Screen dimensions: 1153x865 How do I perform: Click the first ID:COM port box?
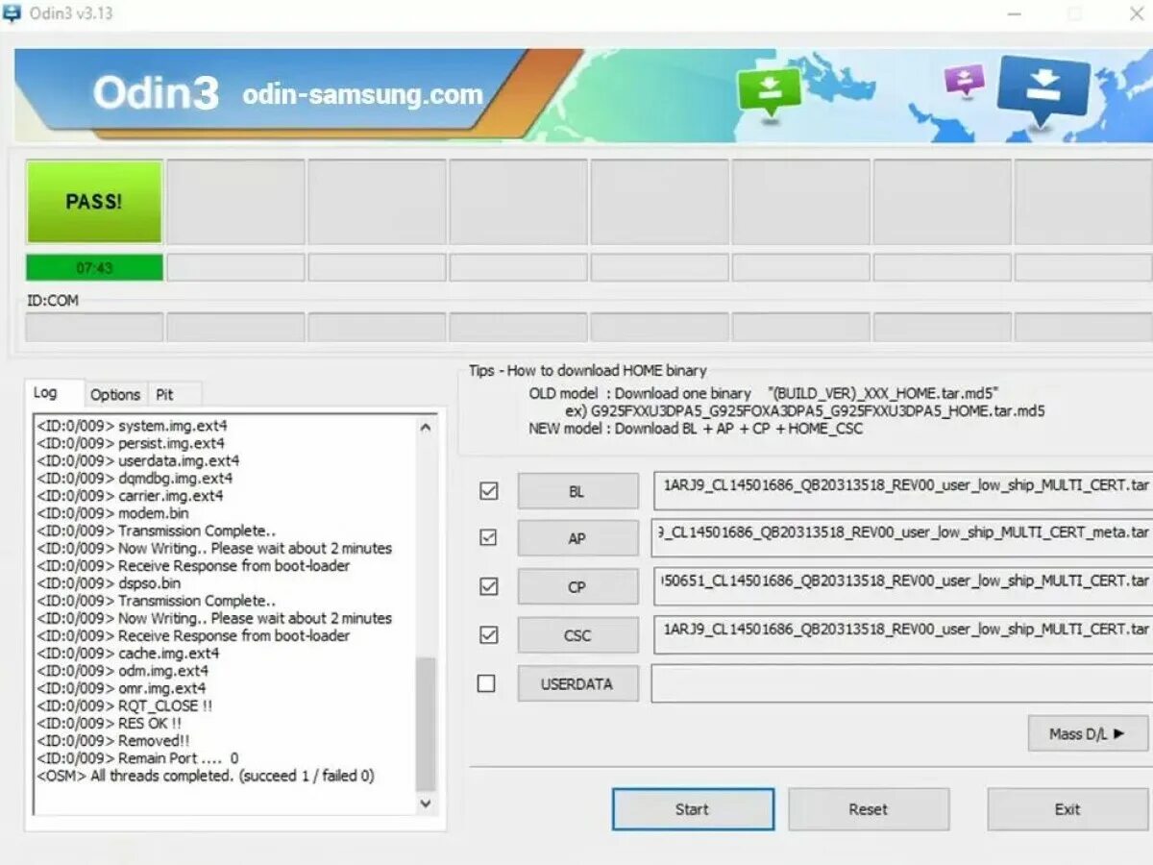(x=94, y=327)
